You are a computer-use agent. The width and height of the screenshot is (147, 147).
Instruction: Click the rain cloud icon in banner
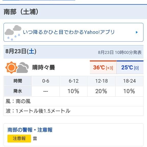pos(13,32)
